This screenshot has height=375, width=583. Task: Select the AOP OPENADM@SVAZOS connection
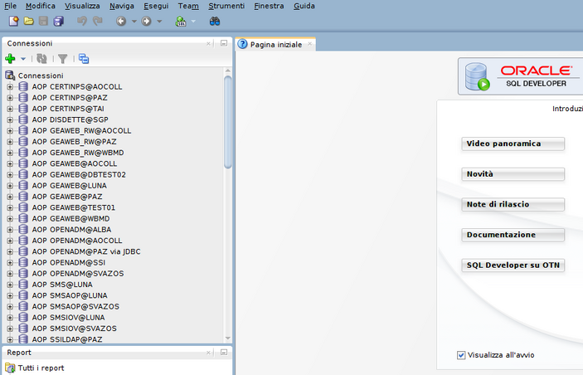[x=78, y=274]
